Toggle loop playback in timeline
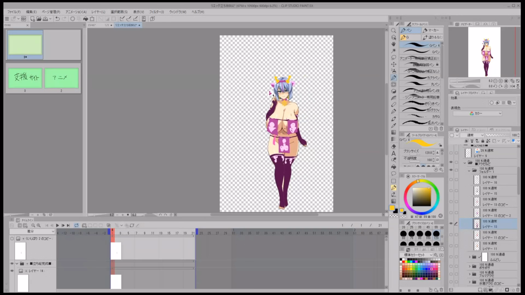This screenshot has width=525, height=295. pos(76,225)
